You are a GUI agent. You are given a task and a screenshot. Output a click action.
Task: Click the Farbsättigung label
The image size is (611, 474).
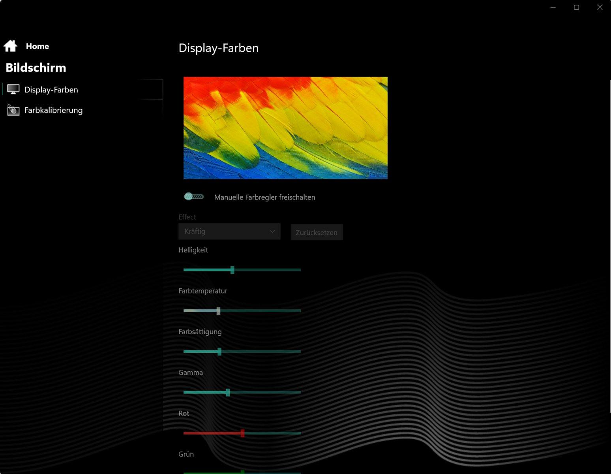click(x=200, y=332)
